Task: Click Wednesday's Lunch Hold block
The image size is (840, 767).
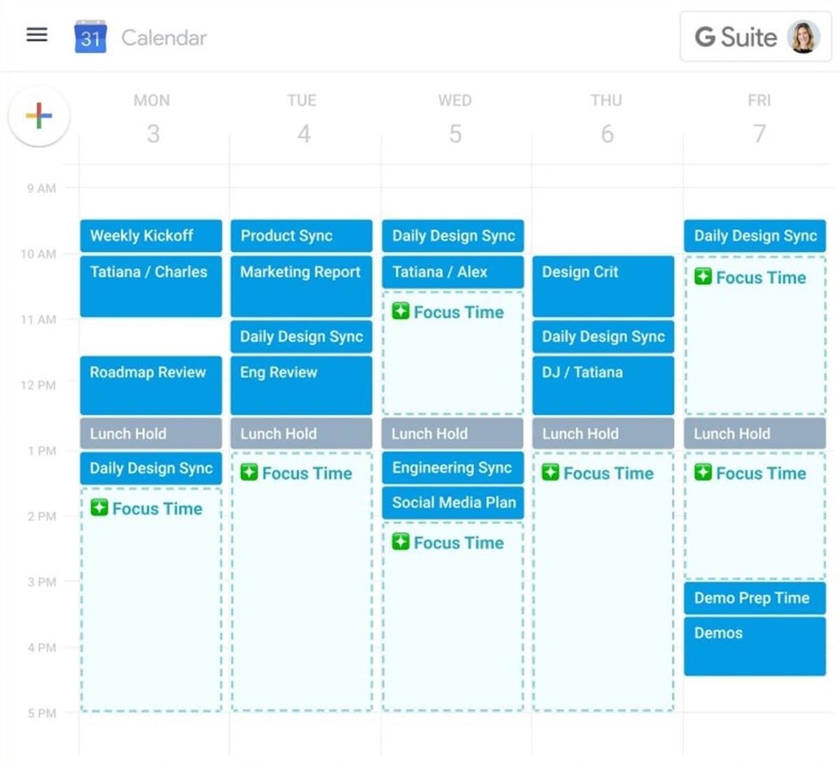Action: (452, 434)
